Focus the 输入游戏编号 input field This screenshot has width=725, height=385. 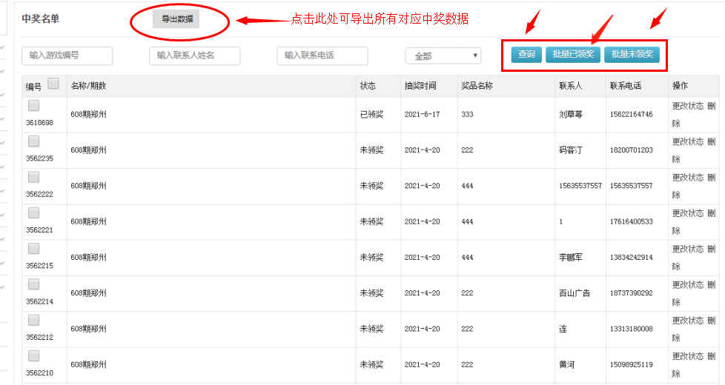67,56
